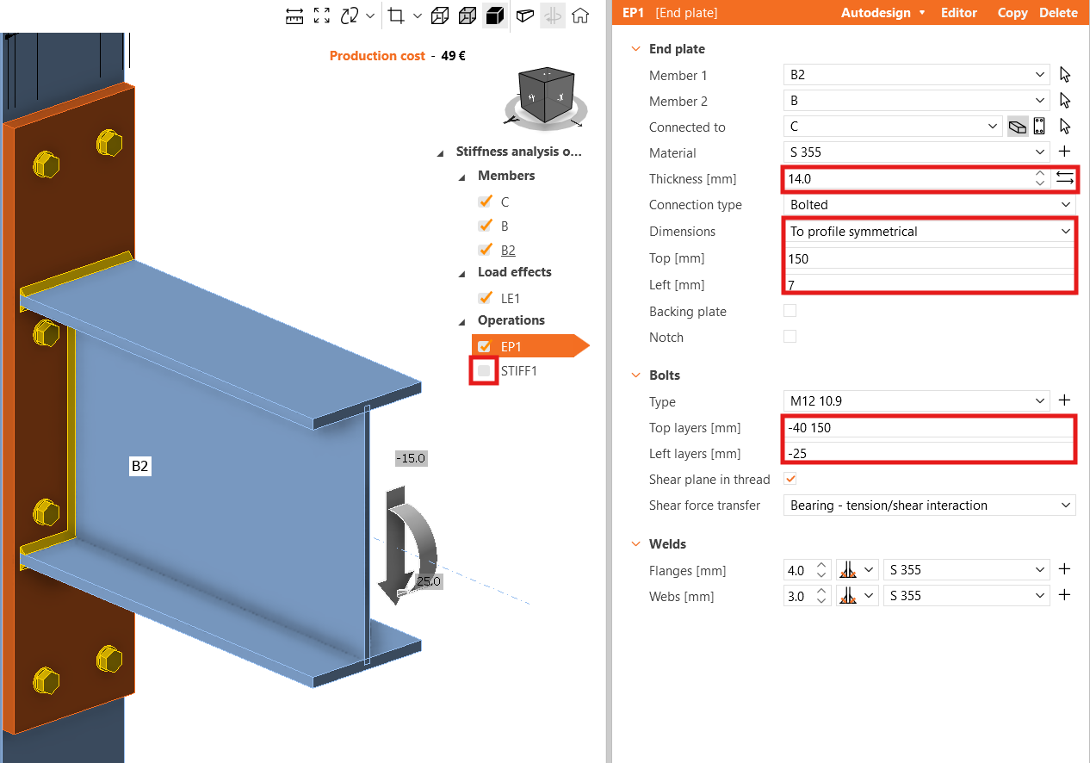Enable the STIFF1 operation checkbox
Viewport: 1090px width, 763px height.
(485, 370)
